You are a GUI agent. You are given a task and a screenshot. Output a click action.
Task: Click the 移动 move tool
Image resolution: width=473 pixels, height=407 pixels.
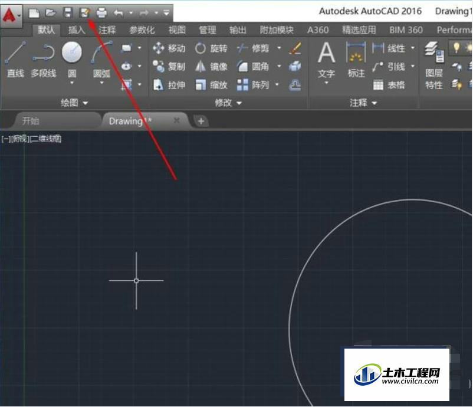(x=169, y=48)
